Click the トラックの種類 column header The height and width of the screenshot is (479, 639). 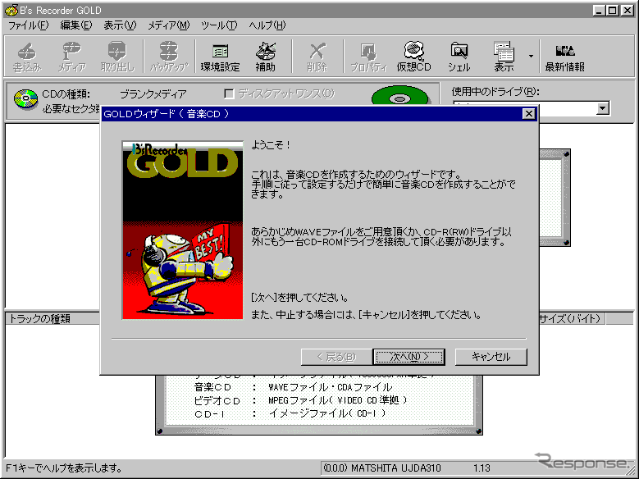coord(52,319)
